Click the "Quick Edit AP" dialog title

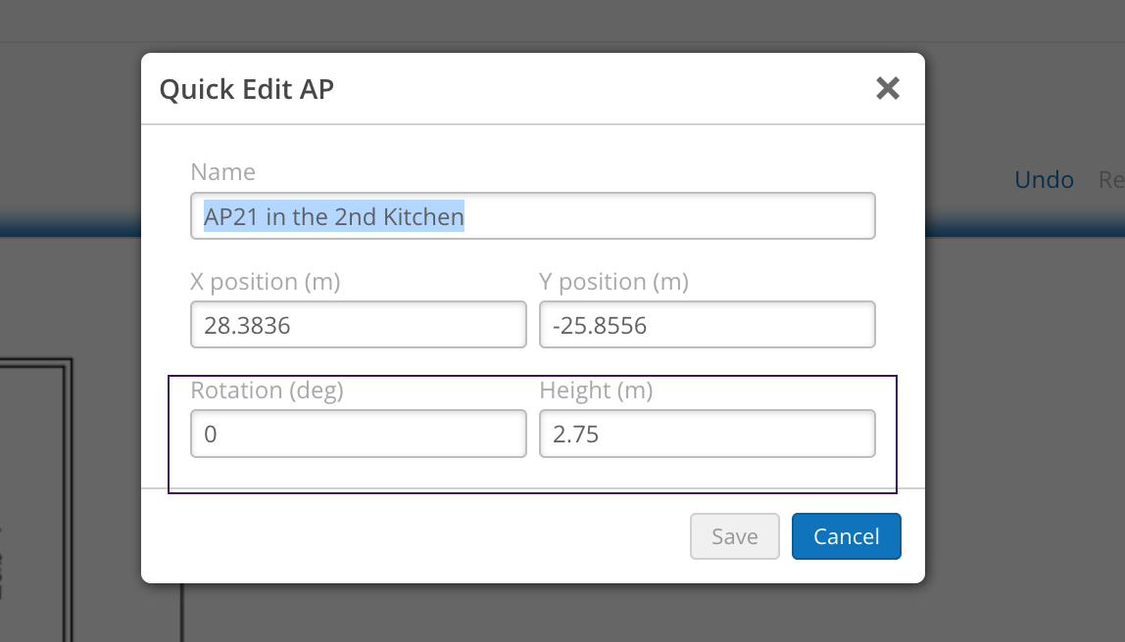[x=246, y=89]
